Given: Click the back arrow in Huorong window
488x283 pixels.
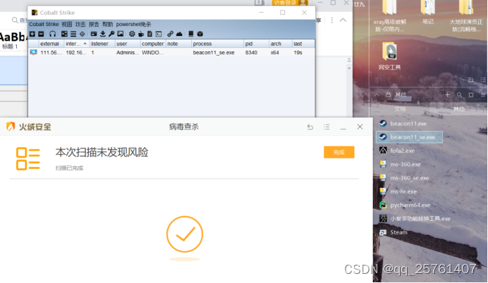Looking at the screenshot, I should pyautogui.click(x=310, y=127).
